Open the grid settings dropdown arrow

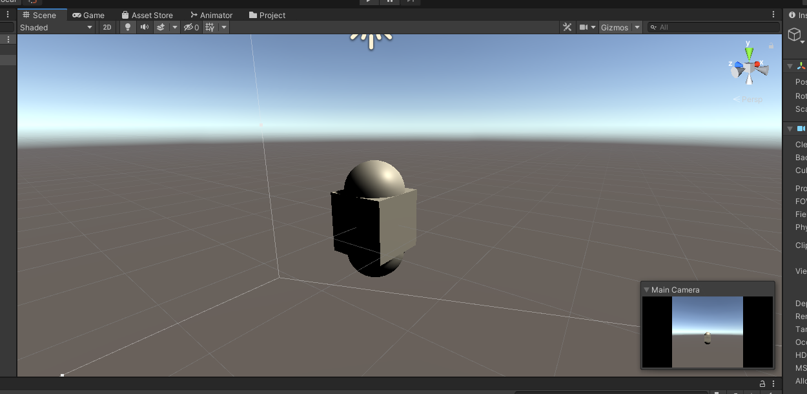click(x=224, y=27)
